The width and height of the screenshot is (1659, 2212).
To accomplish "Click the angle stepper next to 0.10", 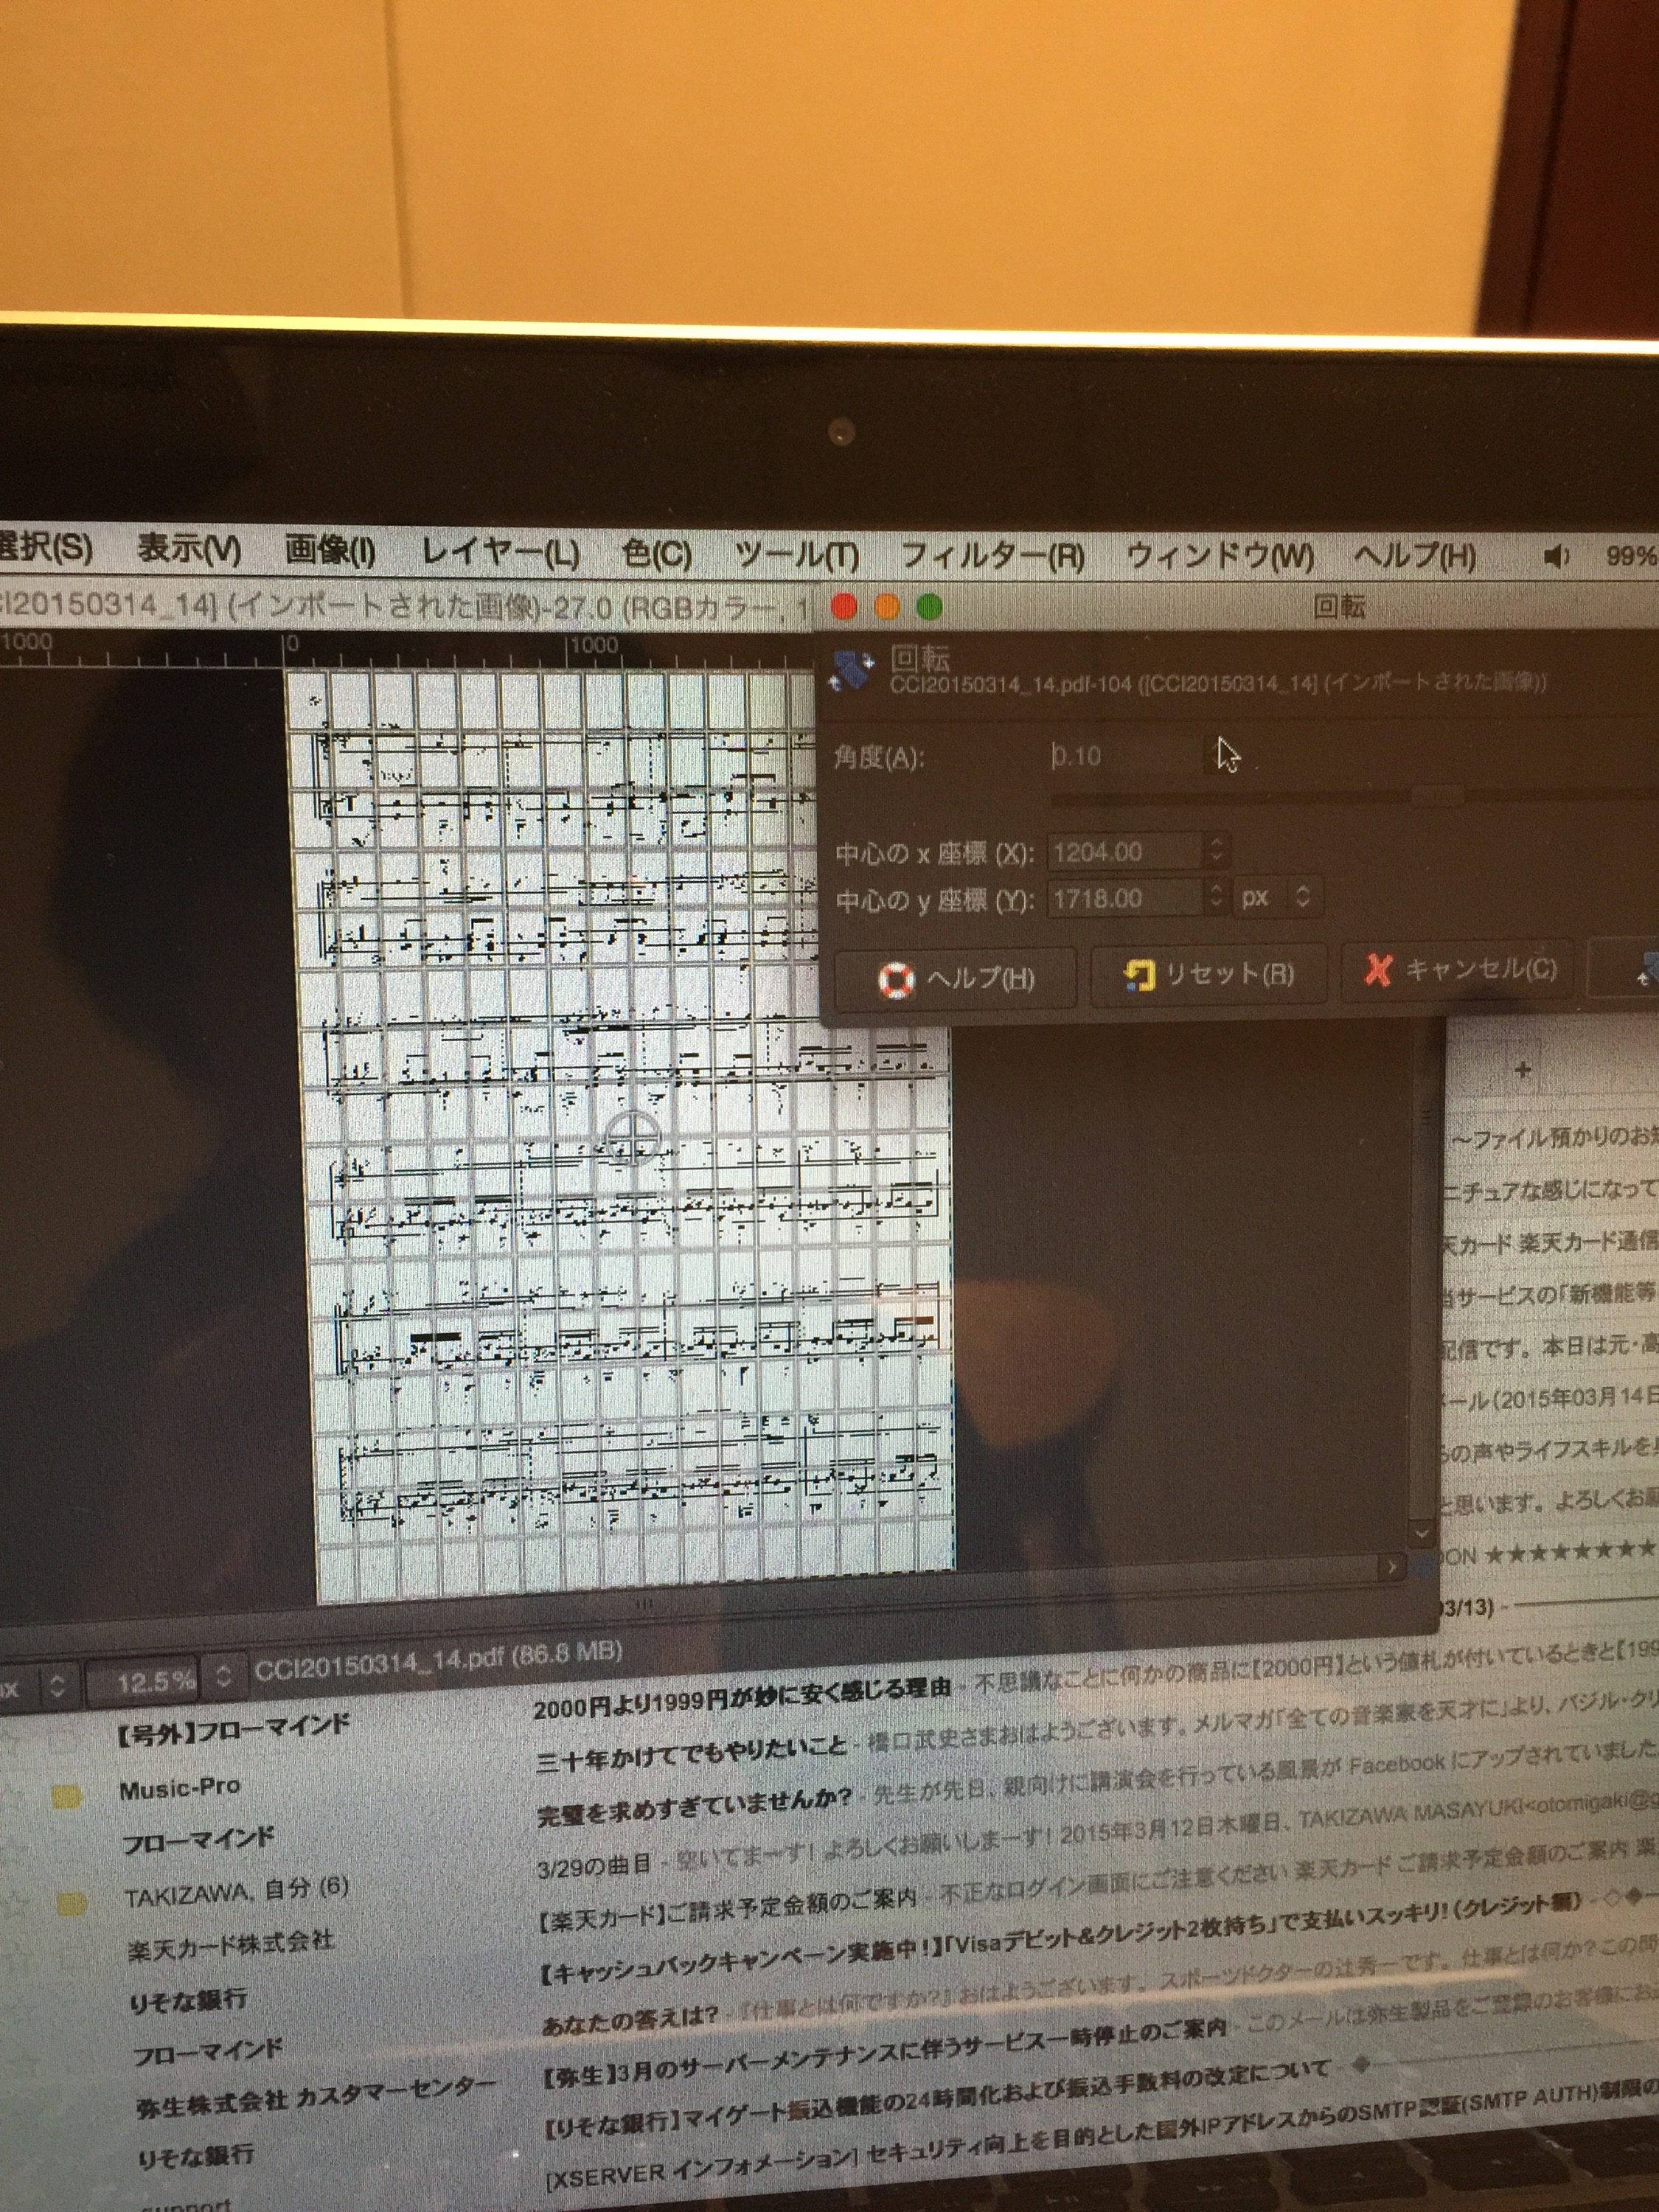I will tap(1218, 756).
